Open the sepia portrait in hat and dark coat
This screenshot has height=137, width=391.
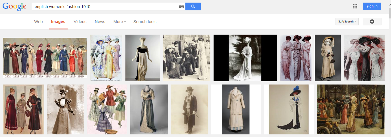(x=189, y=109)
